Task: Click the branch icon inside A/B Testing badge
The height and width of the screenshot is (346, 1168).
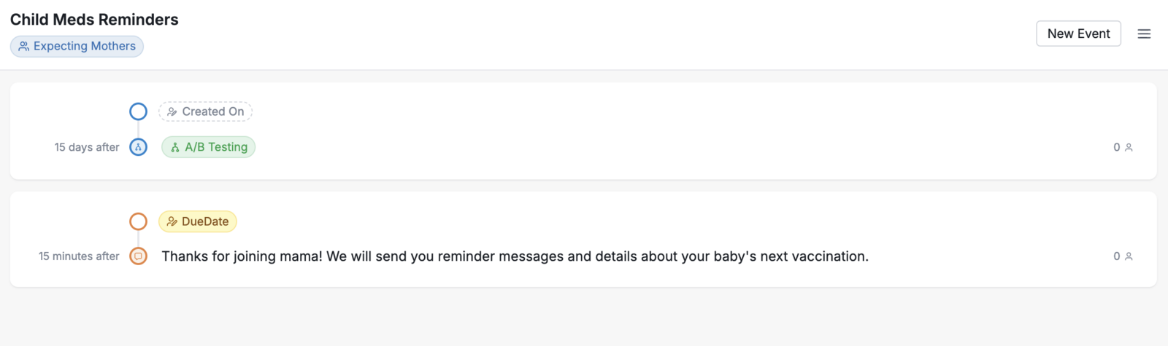Action: pyautogui.click(x=175, y=147)
